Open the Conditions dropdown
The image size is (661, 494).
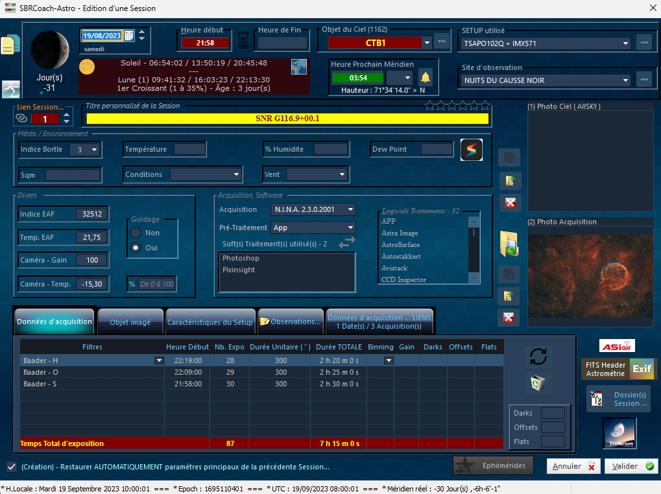(x=236, y=174)
